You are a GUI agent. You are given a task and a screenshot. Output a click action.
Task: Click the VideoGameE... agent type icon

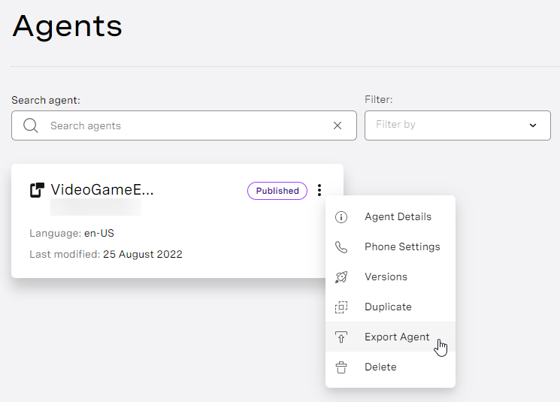[x=37, y=190]
